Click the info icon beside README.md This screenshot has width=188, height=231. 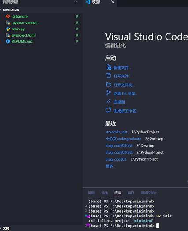(7, 41)
